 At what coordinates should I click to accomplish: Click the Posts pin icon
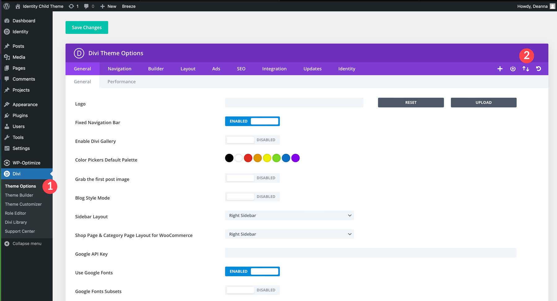tap(7, 46)
